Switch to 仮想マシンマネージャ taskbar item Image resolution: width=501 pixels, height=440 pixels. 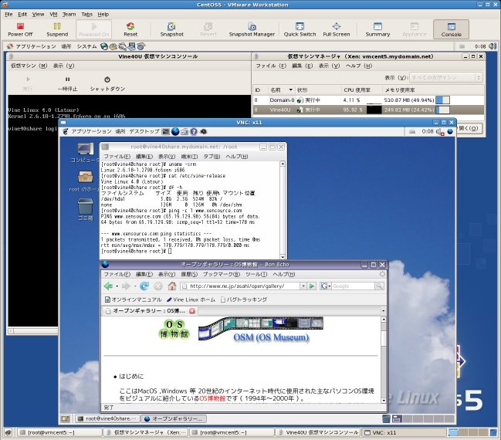(x=146, y=432)
